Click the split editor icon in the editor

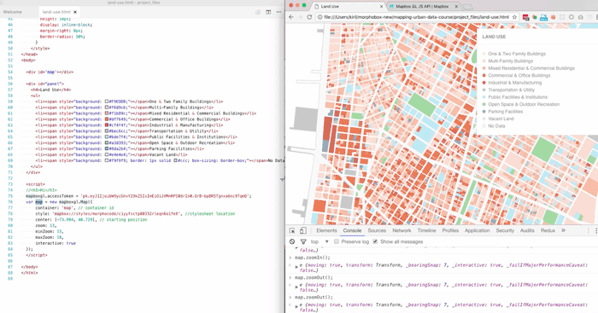coord(268,12)
